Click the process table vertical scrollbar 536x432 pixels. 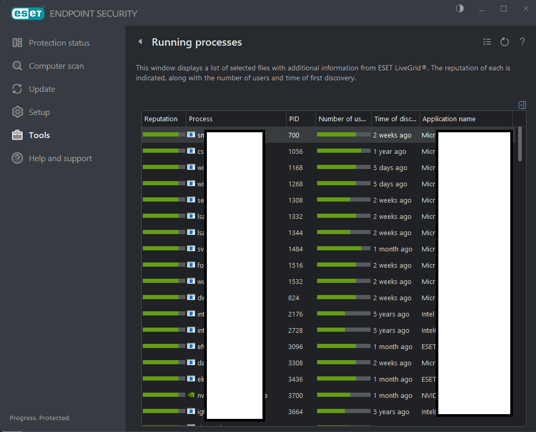(x=520, y=144)
